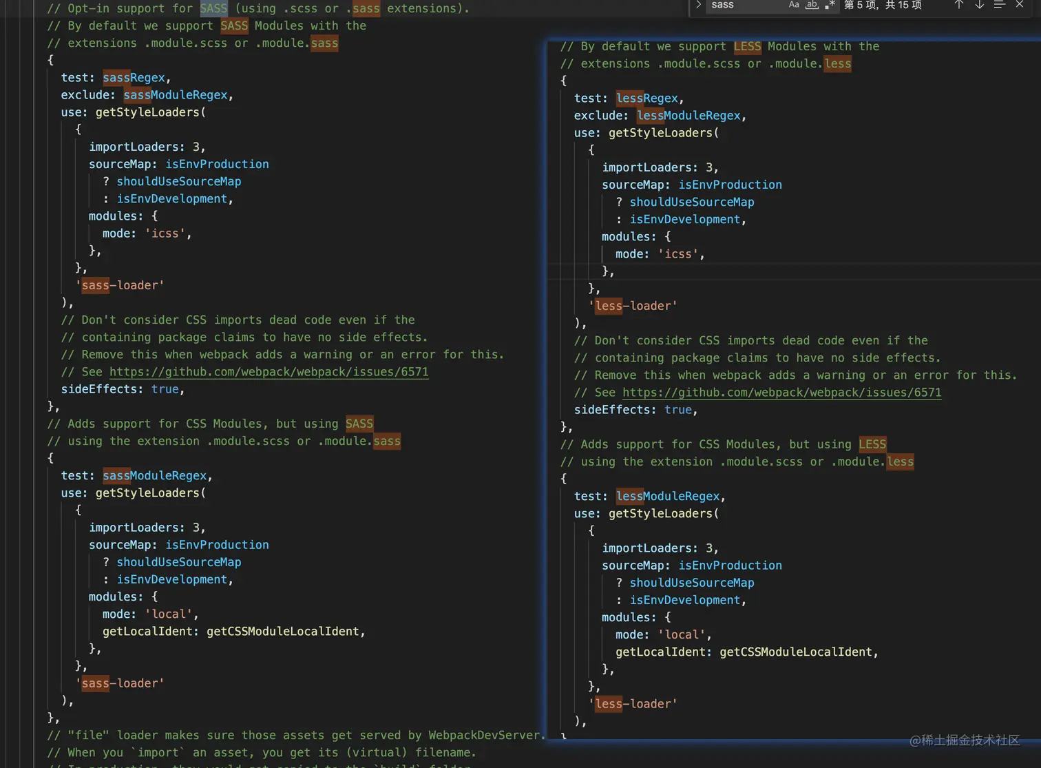Go to next match arrow

(x=979, y=5)
